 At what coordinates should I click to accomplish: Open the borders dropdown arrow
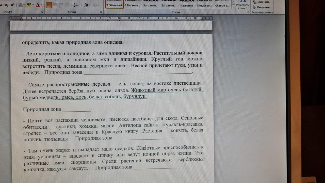coord(99,5)
